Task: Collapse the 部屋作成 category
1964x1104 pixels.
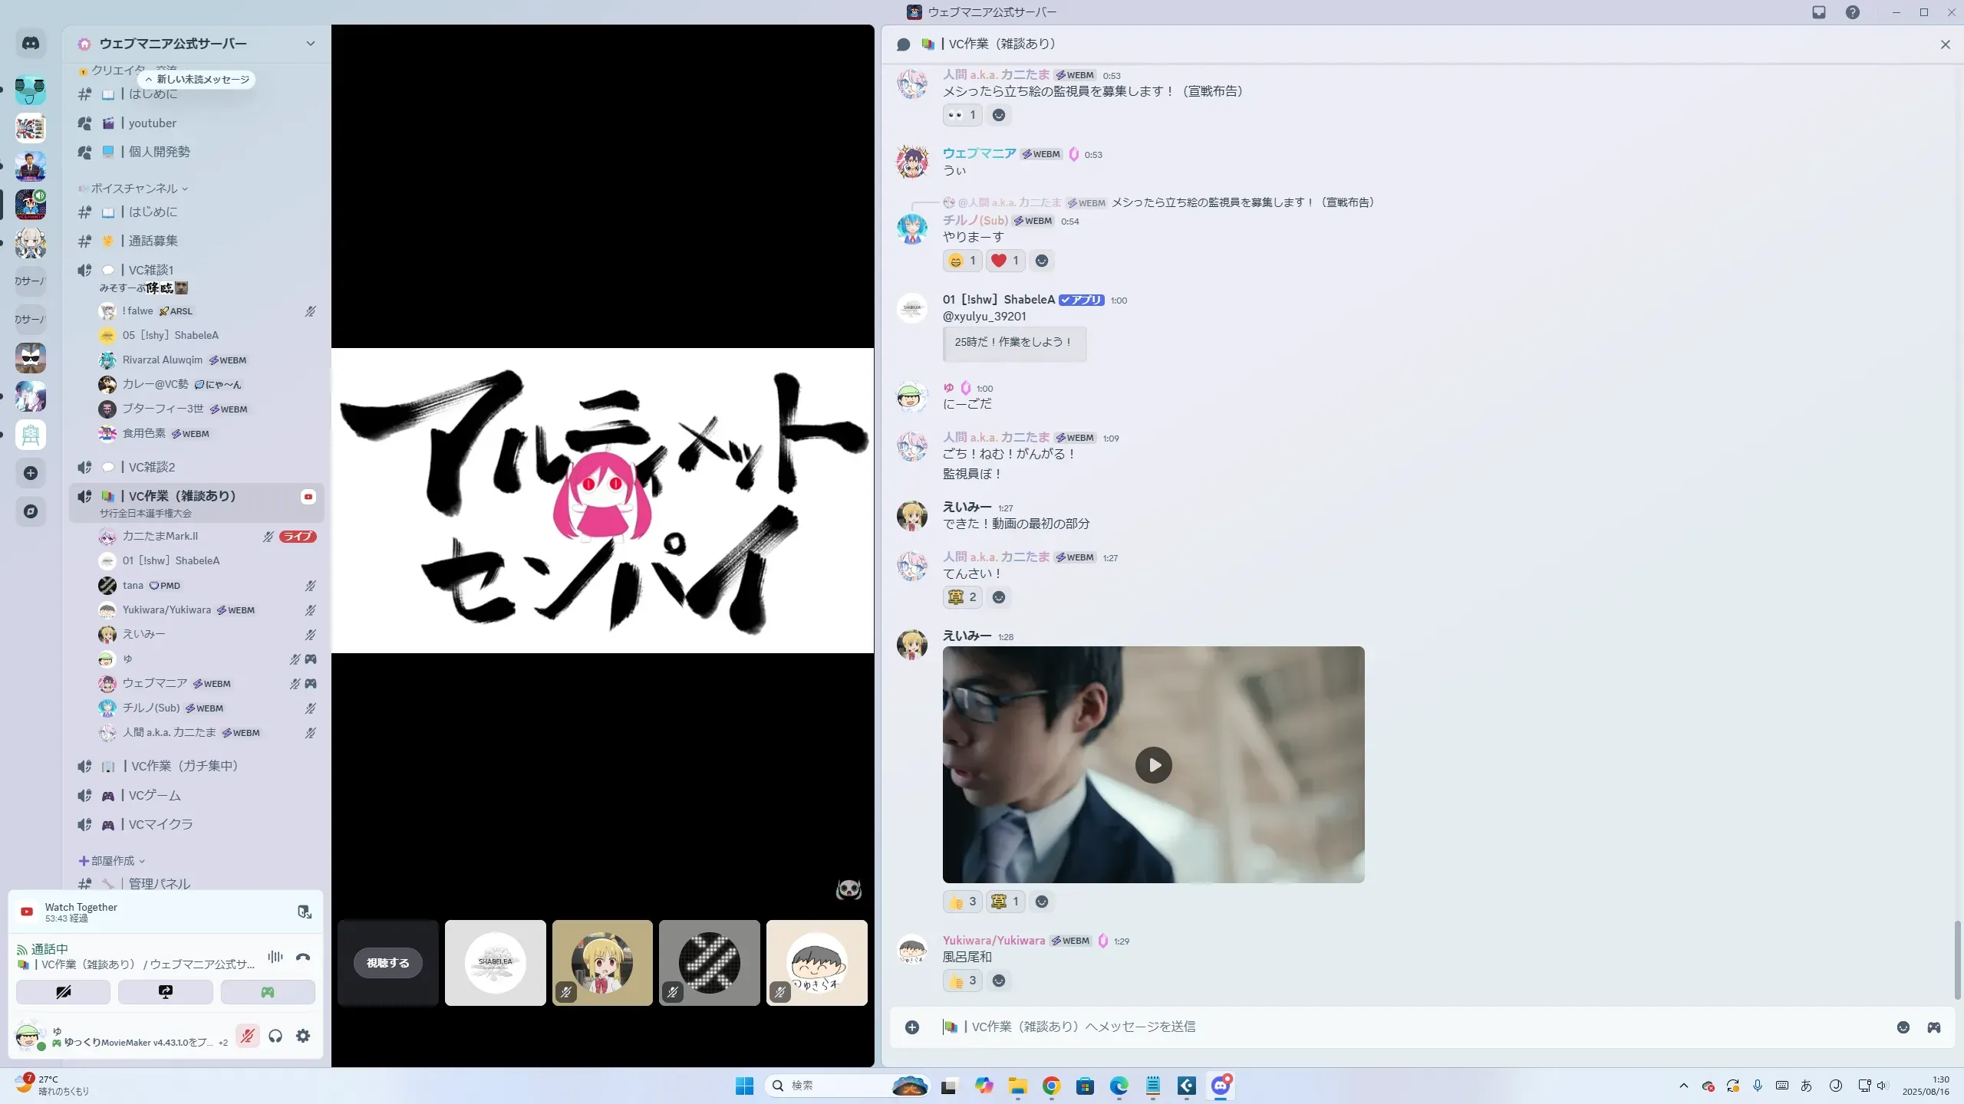Action: pyautogui.click(x=113, y=861)
